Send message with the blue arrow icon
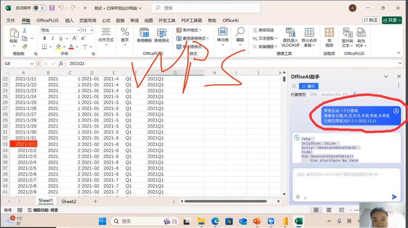 click(394, 197)
